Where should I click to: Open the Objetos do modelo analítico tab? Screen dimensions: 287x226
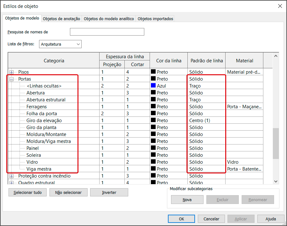(x=109, y=19)
